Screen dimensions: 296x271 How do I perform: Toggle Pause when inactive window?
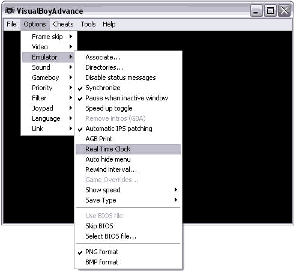click(x=128, y=98)
